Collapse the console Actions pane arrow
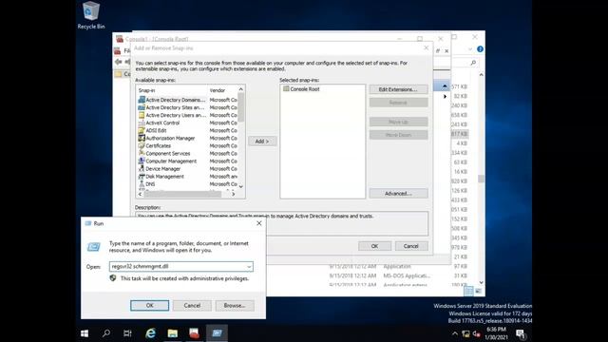Image resolution: width=608 pixels, height=342 pixels. (445, 85)
